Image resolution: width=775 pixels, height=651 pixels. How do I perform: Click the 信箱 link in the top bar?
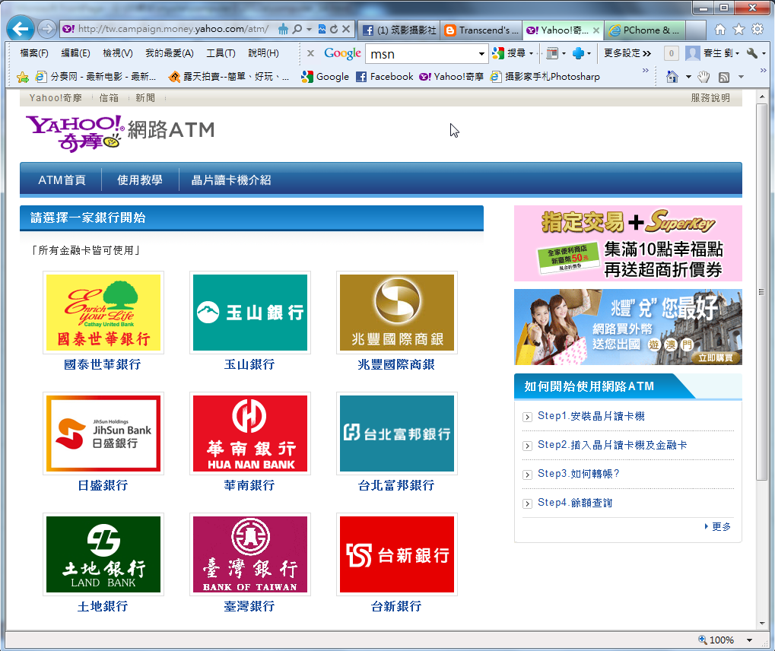click(x=109, y=98)
